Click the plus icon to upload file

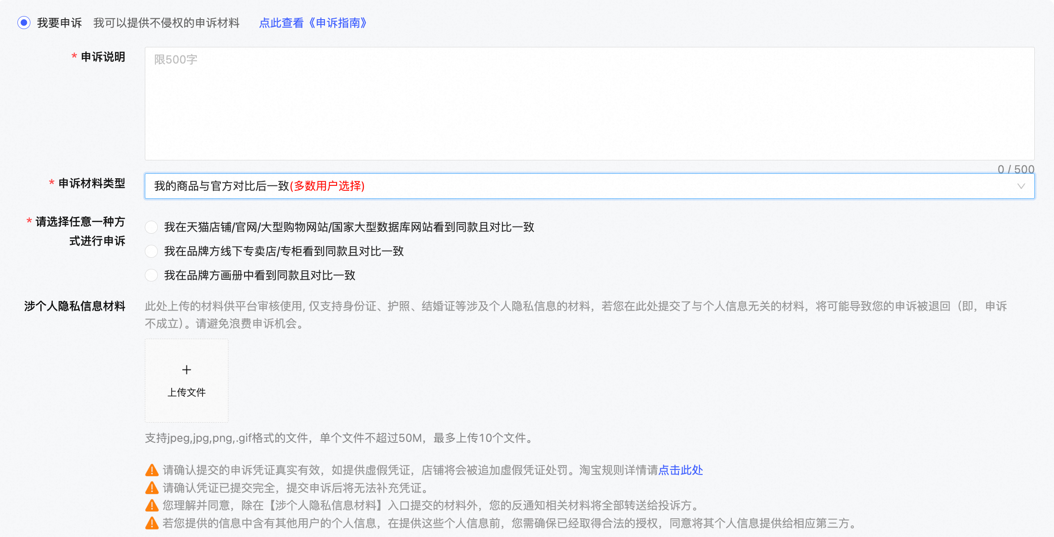click(186, 369)
